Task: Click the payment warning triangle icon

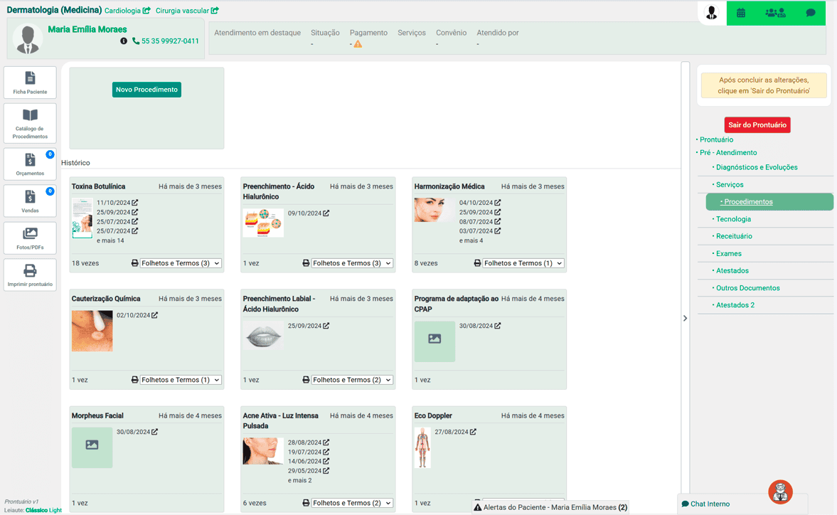Action: (x=358, y=44)
